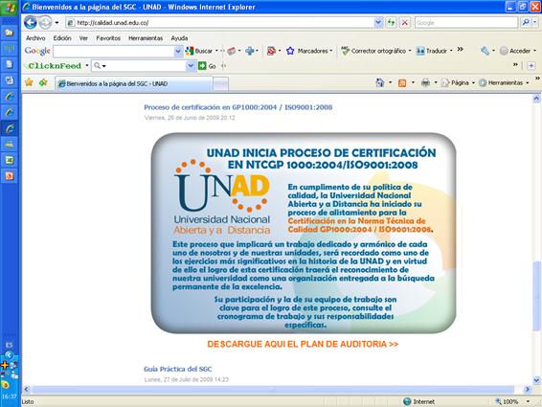Click the UNAD certification banner image
The height and width of the screenshot is (407, 542).
(x=304, y=234)
